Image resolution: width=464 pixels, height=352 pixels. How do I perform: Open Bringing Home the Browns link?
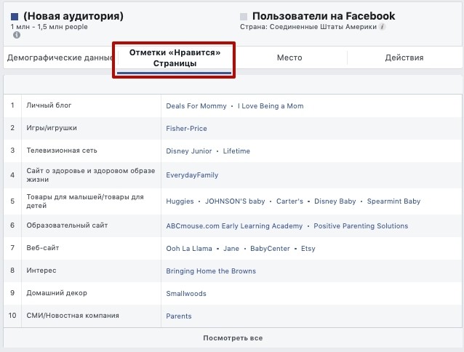[211, 271]
